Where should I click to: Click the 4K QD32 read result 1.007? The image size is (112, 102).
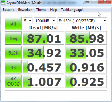43,81
